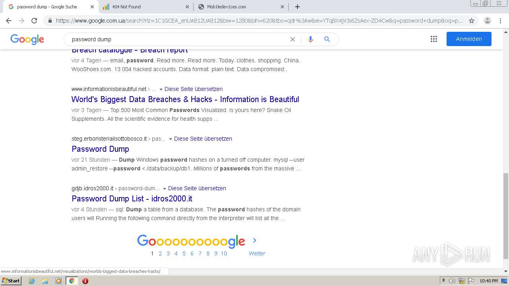Open the Chrome three-dot menu
This screenshot has height=286, width=509.
(x=500, y=21)
